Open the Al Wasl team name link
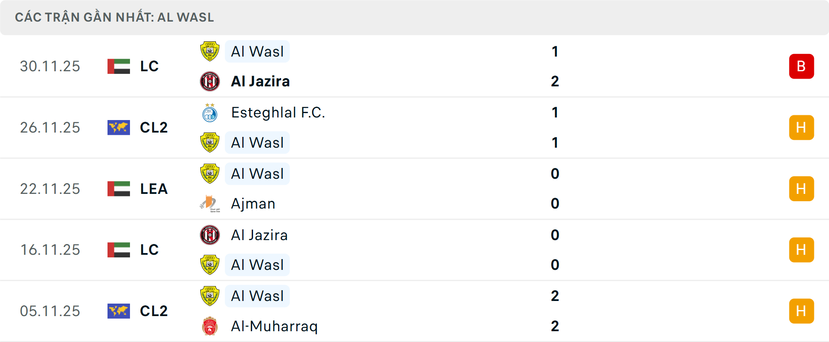This screenshot has height=342, width=829. click(x=257, y=51)
